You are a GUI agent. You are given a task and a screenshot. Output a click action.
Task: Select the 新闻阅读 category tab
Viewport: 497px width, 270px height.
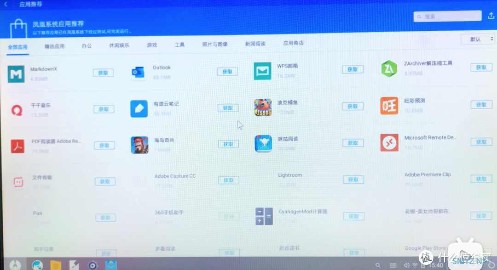pos(255,43)
